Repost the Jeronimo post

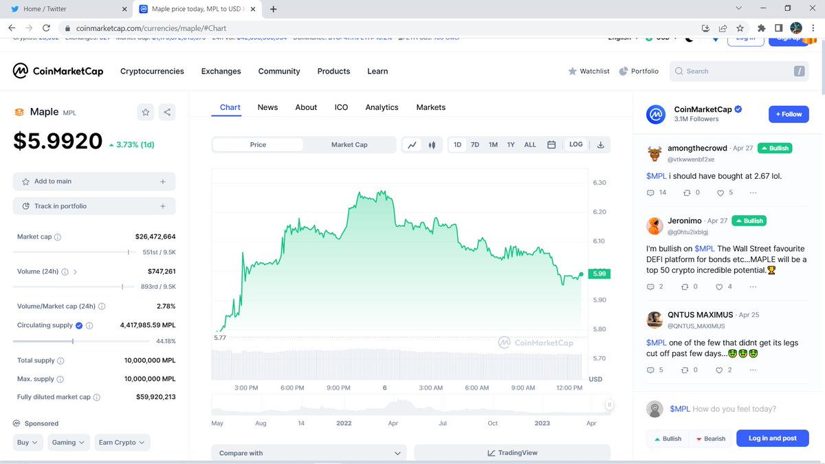tap(685, 287)
